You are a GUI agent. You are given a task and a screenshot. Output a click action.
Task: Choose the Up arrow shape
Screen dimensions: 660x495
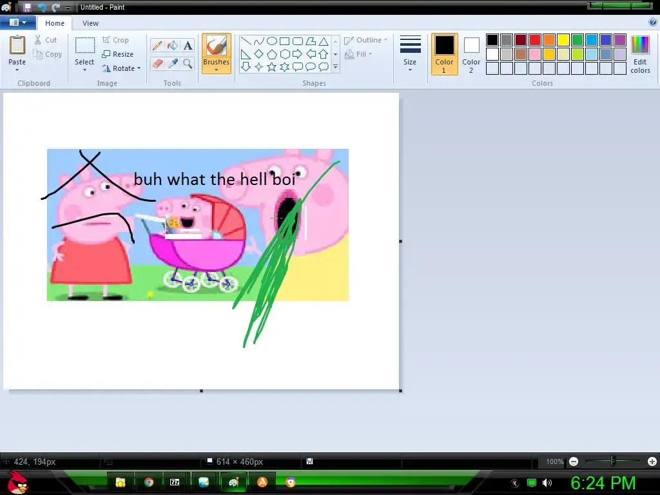coord(324,54)
